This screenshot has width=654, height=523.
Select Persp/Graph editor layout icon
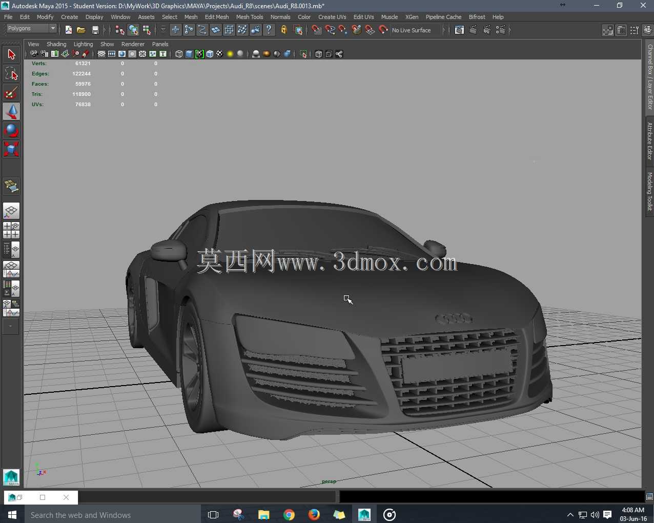[x=11, y=269]
